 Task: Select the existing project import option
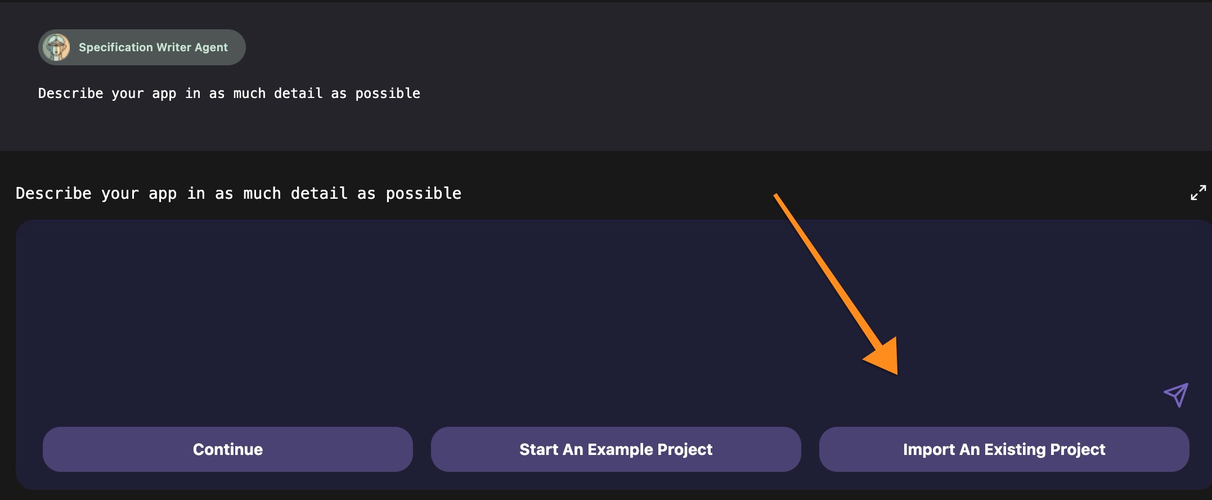(1004, 449)
